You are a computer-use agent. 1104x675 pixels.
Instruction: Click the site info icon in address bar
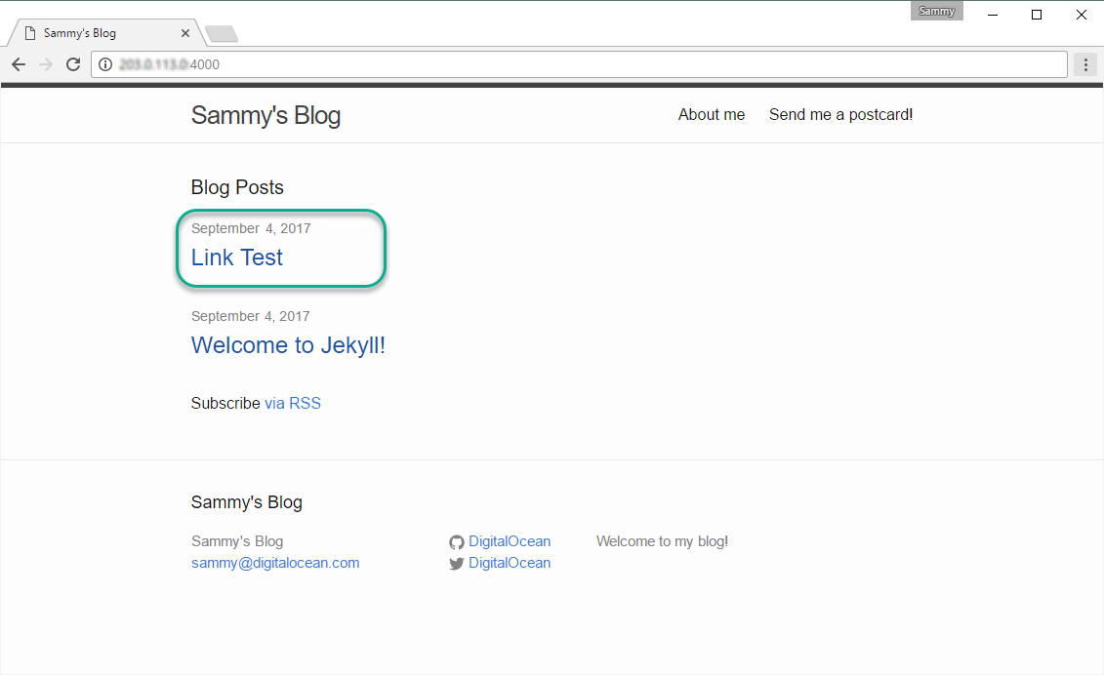tap(105, 64)
